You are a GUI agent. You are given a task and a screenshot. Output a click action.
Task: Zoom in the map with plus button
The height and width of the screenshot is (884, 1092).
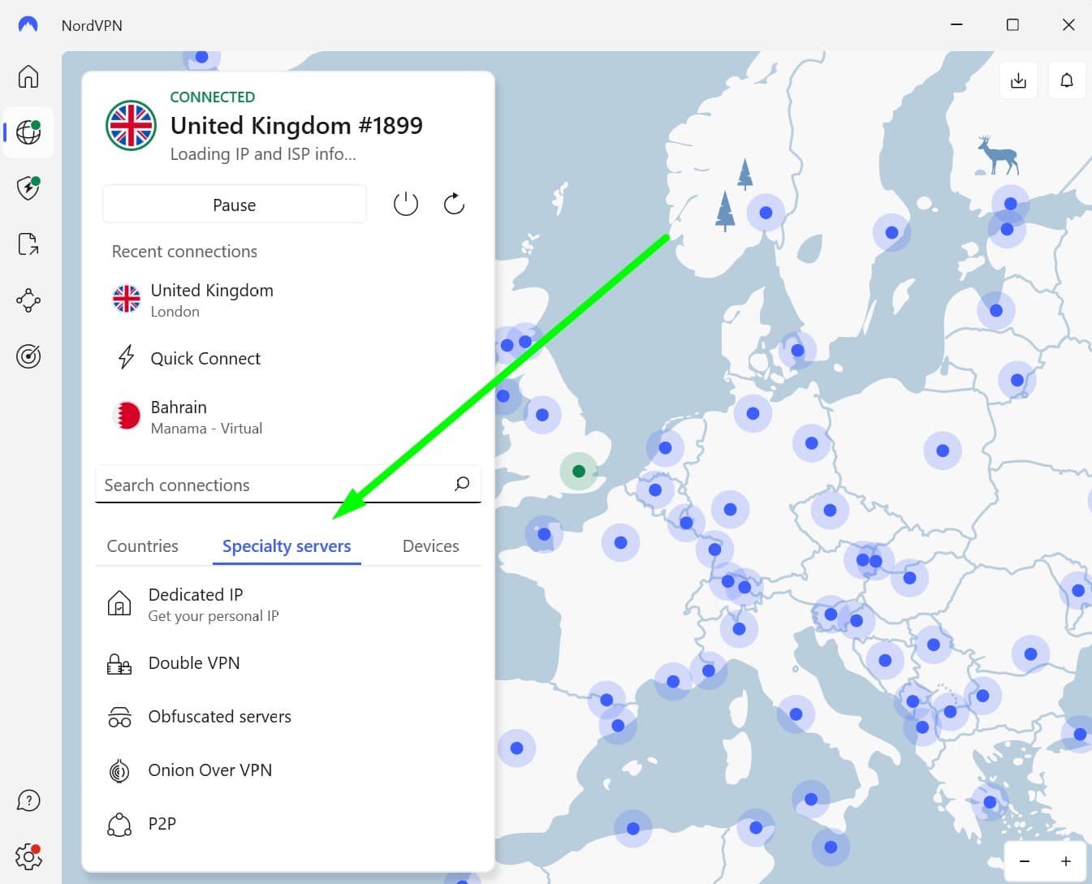[1065, 861]
